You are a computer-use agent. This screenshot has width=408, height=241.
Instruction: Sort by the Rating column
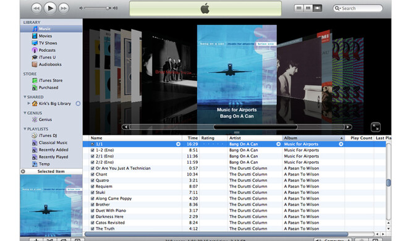pyautogui.click(x=213, y=138)
